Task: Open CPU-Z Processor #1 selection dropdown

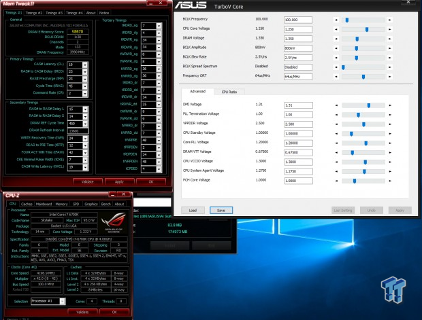Action: click(62, 301)
